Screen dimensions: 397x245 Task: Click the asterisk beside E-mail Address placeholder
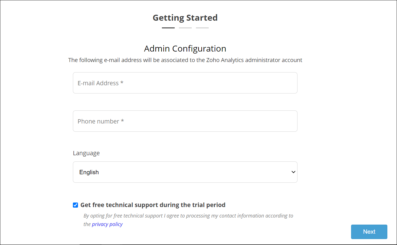[122, 83]
